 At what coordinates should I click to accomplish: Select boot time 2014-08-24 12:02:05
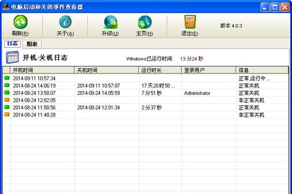34,100
